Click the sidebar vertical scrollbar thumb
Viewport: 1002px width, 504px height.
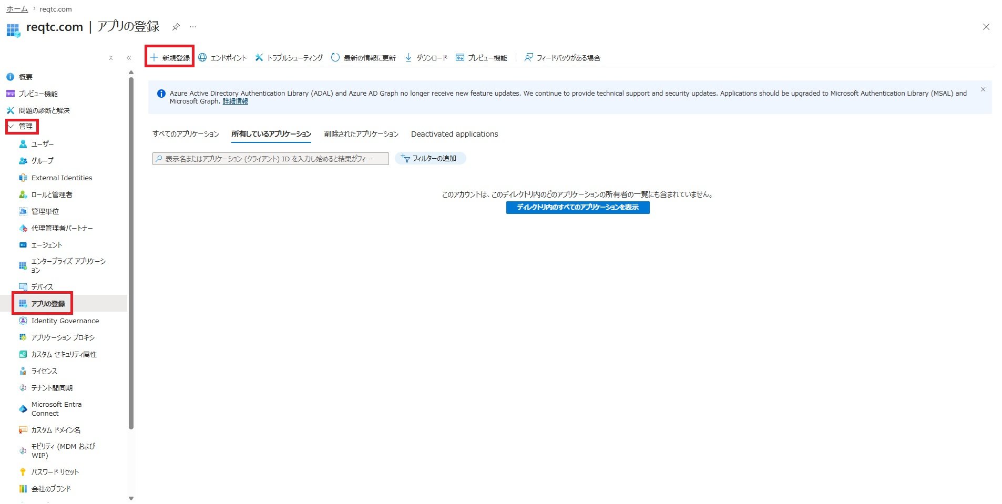(x=131, y=253)
